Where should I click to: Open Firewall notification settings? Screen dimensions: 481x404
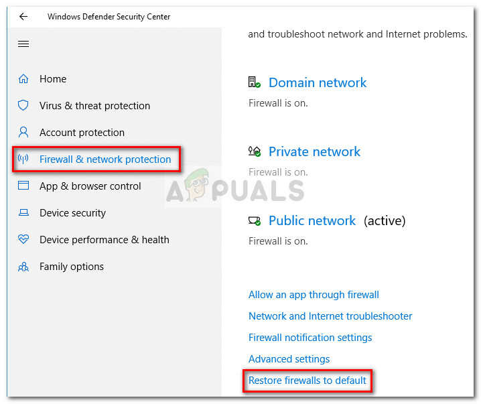310,338
